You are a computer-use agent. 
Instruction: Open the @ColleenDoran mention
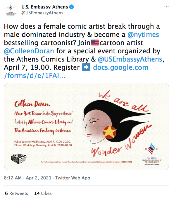(29, 51)
